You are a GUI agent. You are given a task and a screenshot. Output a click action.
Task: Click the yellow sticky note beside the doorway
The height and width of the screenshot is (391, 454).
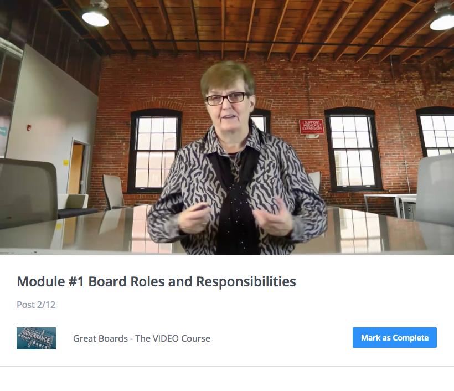tap(66, 162)
